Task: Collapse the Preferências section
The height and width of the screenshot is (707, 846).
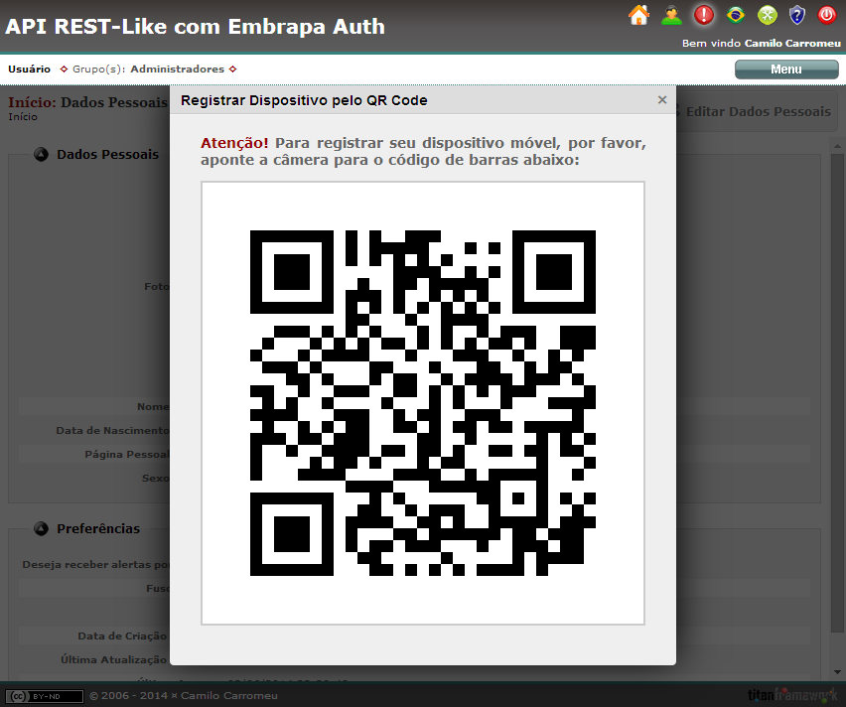Action: tap(41, 529)
